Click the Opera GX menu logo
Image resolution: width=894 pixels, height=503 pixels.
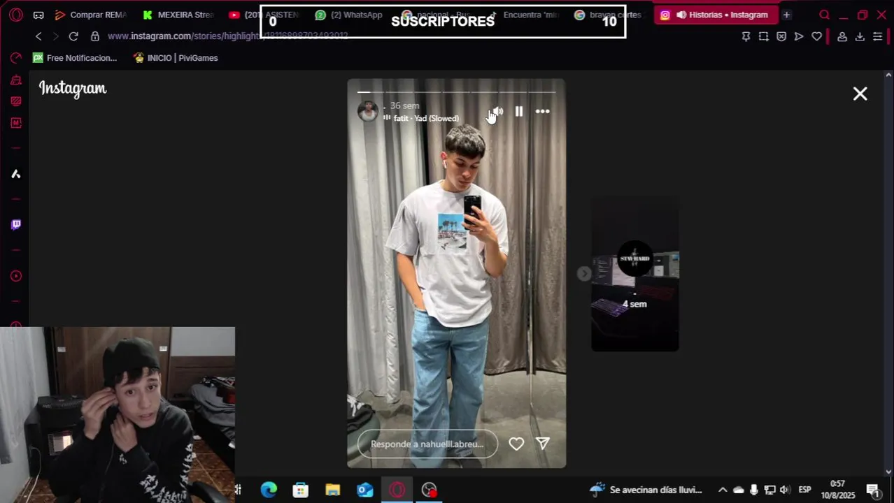tap(16, 15)
